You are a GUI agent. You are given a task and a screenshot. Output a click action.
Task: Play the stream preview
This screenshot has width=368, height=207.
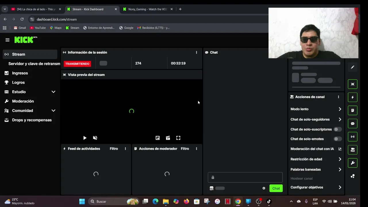[x=85, y=138]
